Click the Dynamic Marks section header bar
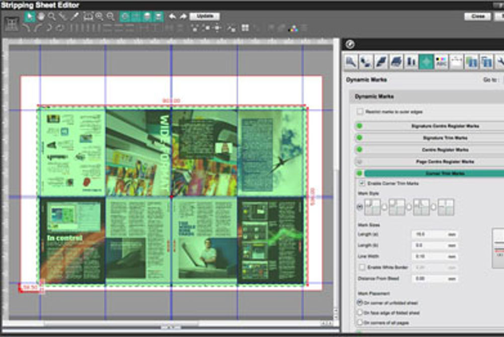 coord(428,97)
